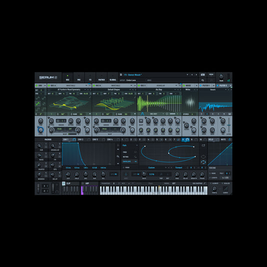This screenshot has height=267, width=267.
Task: Switch to the FX tab
Action: click(90, 78)
